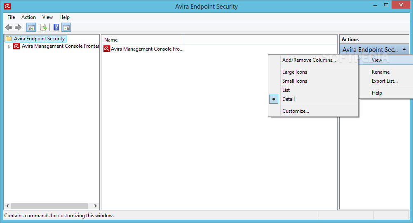Click the status bar message text
This screenshot has width=413, height=223.
point(59,216)
